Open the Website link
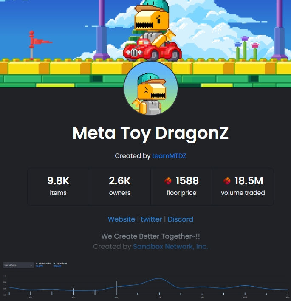The height and width of the screenshot is (301, 291). click(121, 219)
